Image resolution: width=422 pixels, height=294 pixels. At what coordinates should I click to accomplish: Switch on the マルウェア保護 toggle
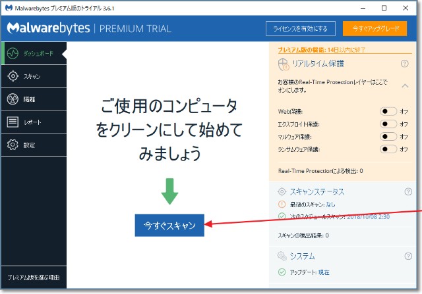(388, 136)
